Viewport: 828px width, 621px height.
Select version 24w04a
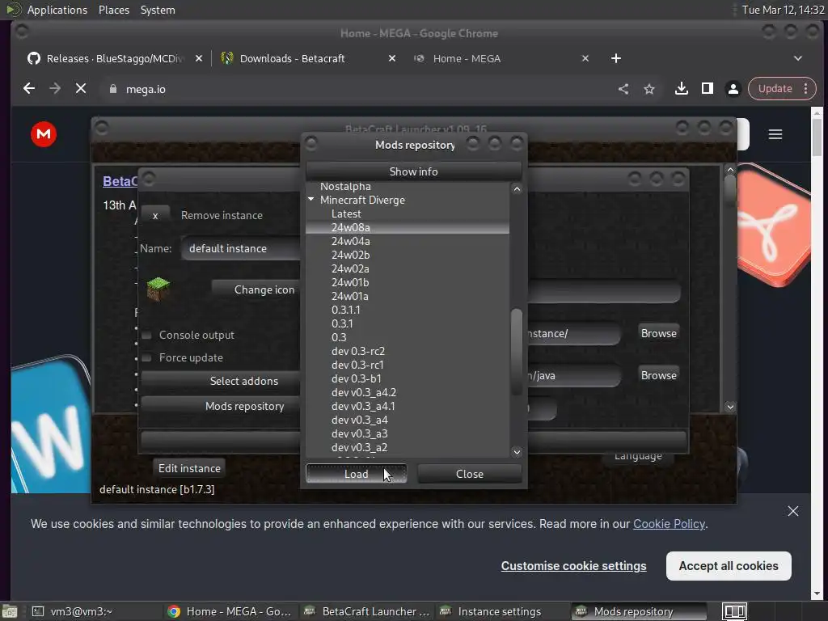(351, 241)
